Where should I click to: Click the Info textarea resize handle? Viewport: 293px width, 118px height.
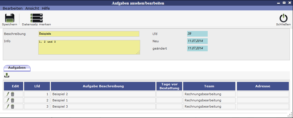point(138,53)
